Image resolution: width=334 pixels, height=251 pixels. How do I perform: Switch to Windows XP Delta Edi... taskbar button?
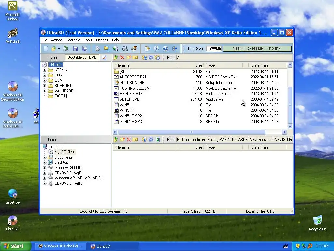[60, 246]
